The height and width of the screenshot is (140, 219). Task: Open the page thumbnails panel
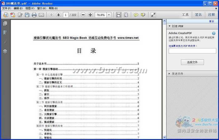(x=5, y=23)
